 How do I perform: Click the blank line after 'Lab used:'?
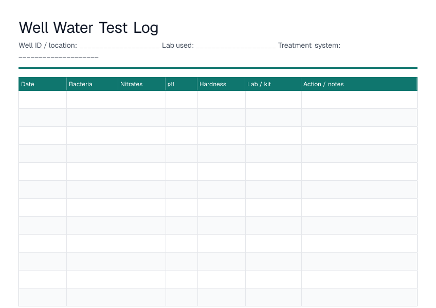click(x=236, y=47)
